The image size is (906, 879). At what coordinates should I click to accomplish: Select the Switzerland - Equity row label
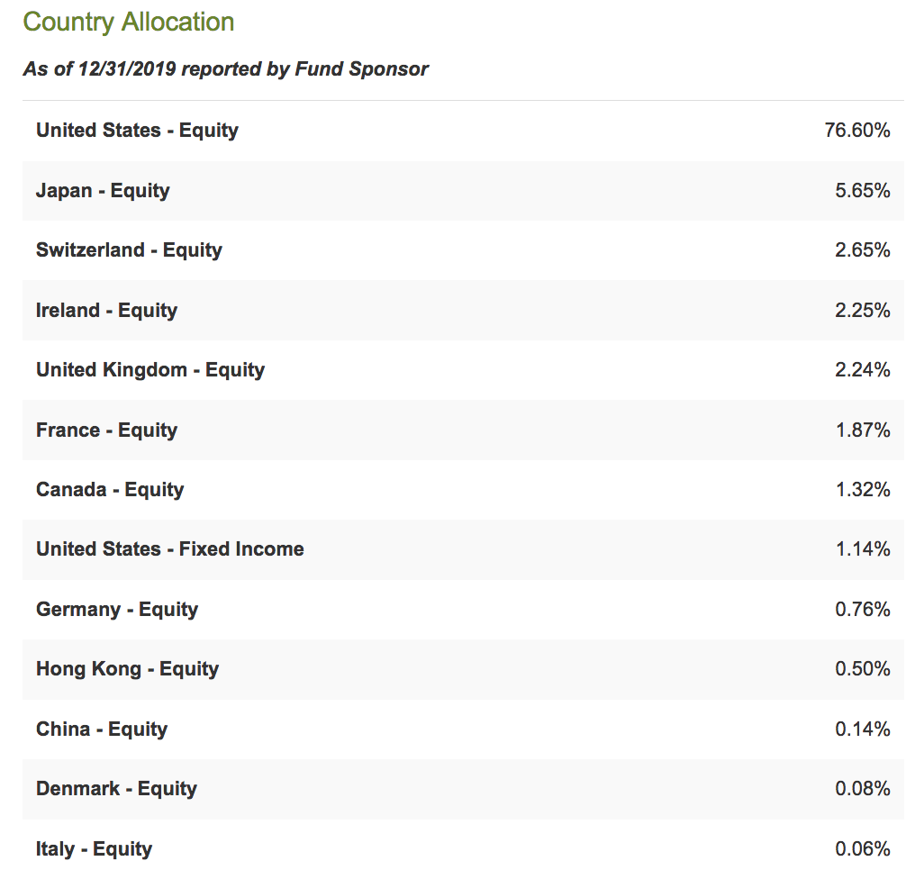[129, 250]
